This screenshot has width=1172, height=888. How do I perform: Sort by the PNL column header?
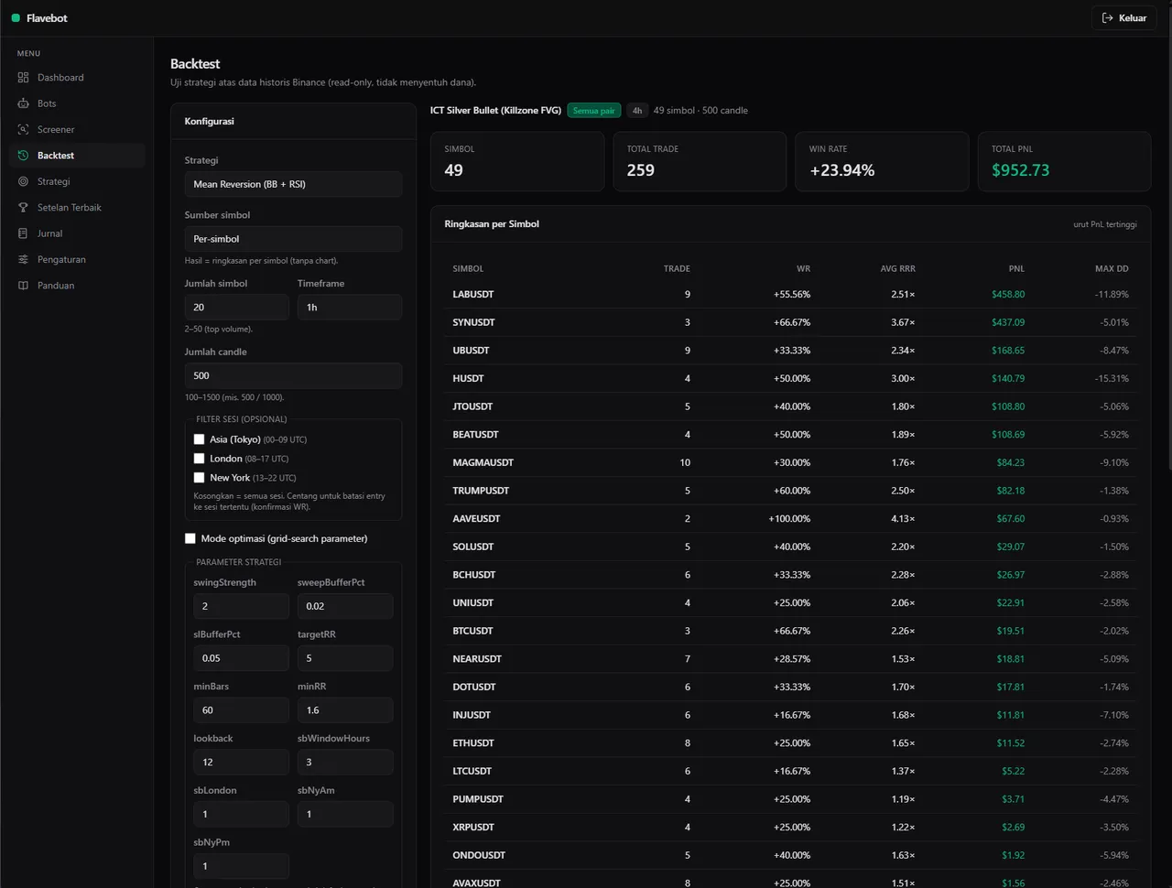1016,268
